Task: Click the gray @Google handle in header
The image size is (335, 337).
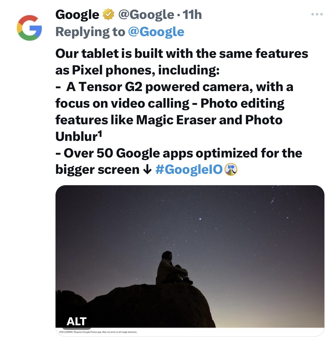Action: 146,15
